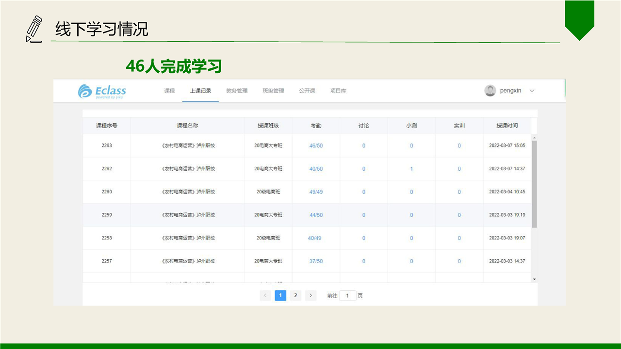Open the 项目库 menu item
Viewport: 621px width, 349px height.
pos(338,91)
